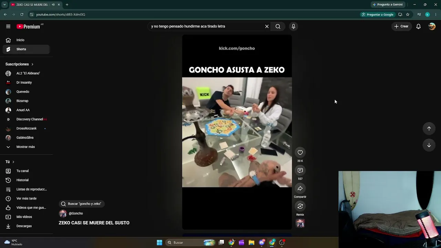Open the Chrome profile 'k' avatar
The image size is (441, 248).
click(x=427, y=14)
